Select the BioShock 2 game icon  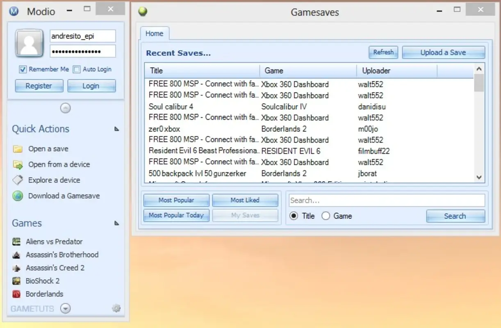(17, 281)
